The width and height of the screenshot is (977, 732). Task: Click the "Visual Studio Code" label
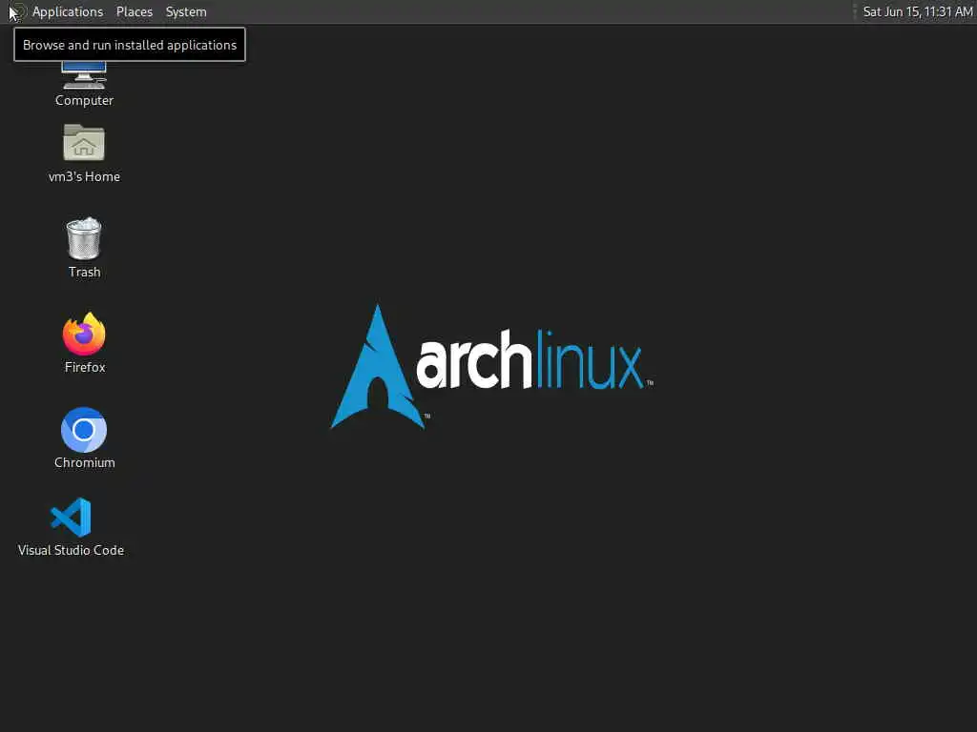(71, 550)
